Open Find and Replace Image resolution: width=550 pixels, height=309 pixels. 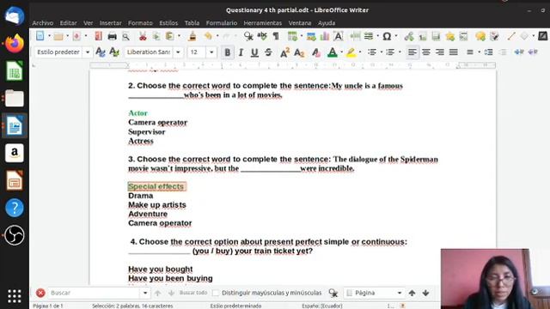(248, 36)
